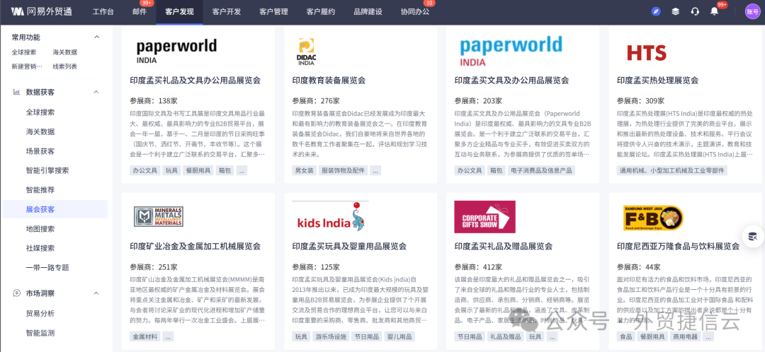The height and width of the screenshot is (352, 765).
Task: Expand more tags on 印度矿业冶金 card
Action: pos(168,336)
